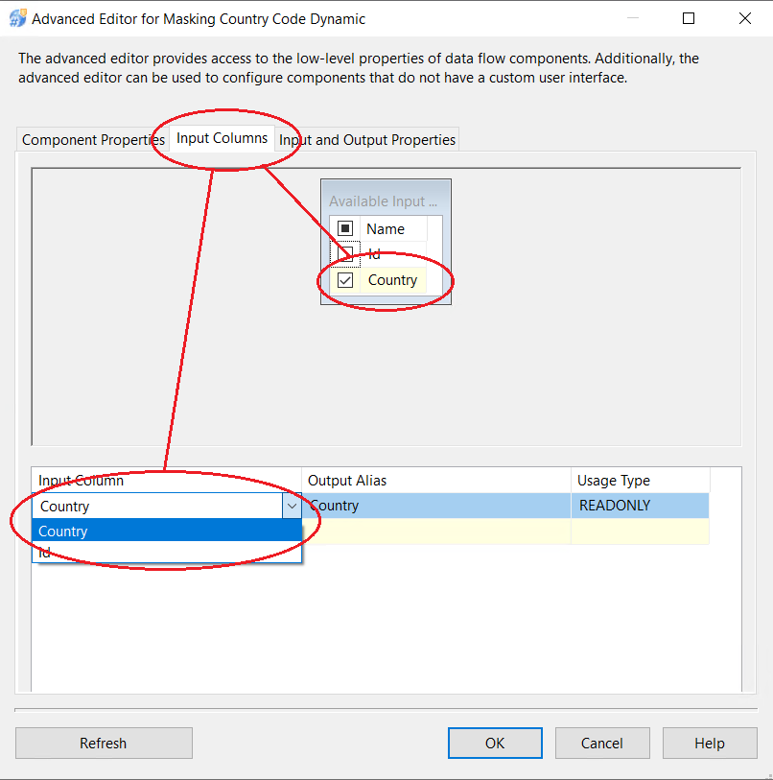Screen dimensions: 773x780
Task: Click the Cancel button
Action: tap(602, 743)
